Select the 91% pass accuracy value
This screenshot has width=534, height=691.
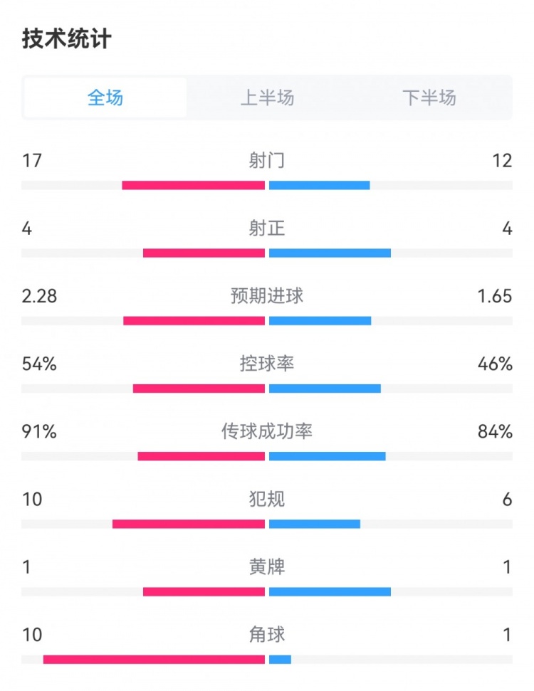(39, 431)
